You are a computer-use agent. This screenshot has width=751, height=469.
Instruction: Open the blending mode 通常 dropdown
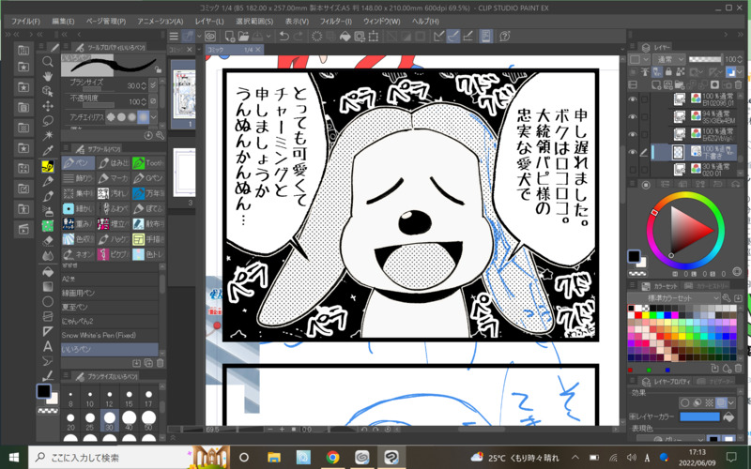point(668,59)
